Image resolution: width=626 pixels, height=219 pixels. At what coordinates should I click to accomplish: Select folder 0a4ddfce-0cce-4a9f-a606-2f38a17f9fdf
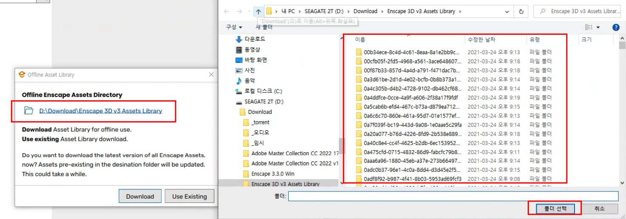coord(411,97)
